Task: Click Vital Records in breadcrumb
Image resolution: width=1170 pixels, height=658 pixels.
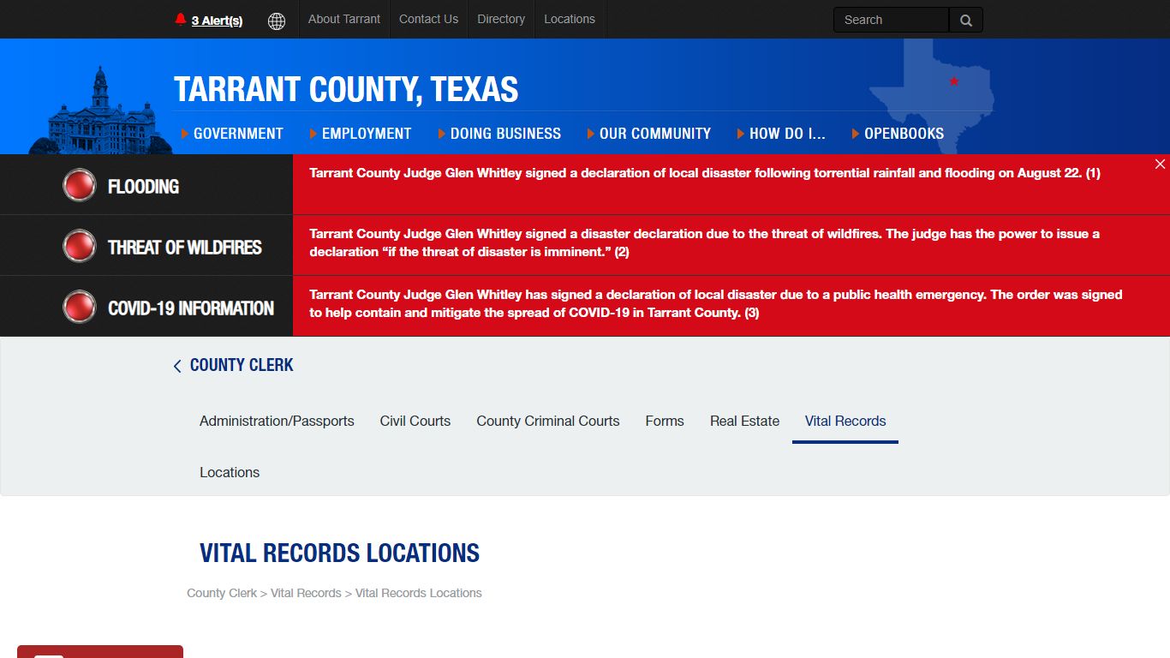Action: click(306, 593)
